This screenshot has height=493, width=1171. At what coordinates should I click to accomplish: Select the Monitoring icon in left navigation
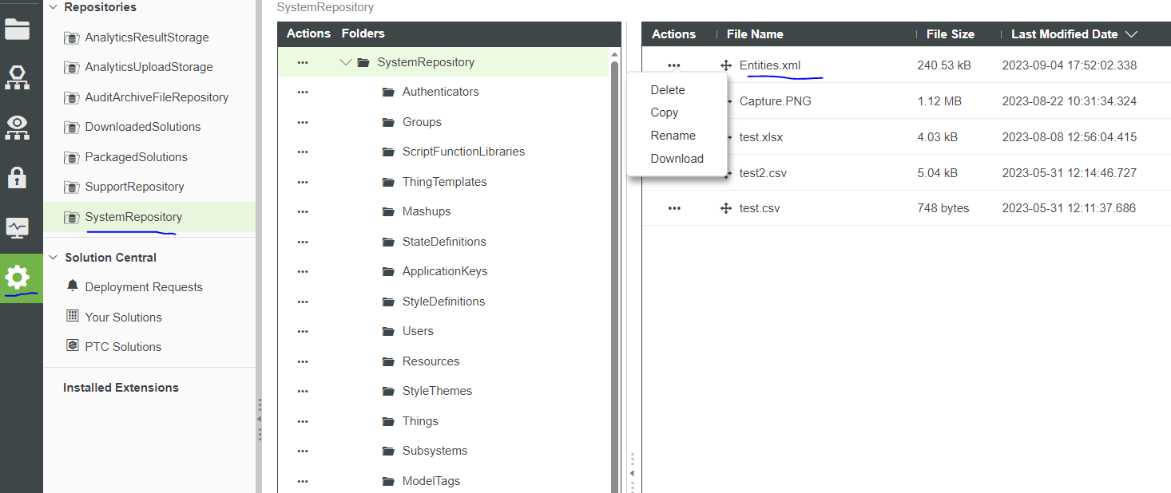tap(20, 227)
